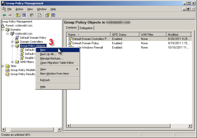Sort list by WMI Filter column header
The height and width of the screenshot is (138, 197).
point(153,34)
